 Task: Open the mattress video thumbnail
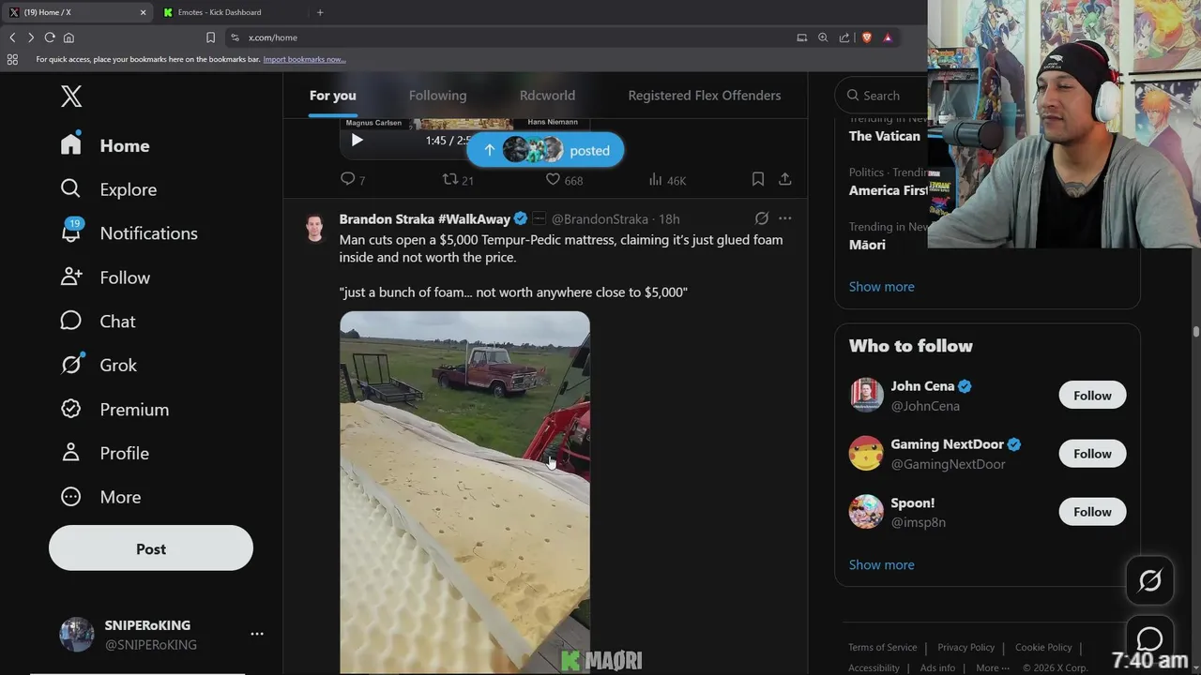click(464, 492)
